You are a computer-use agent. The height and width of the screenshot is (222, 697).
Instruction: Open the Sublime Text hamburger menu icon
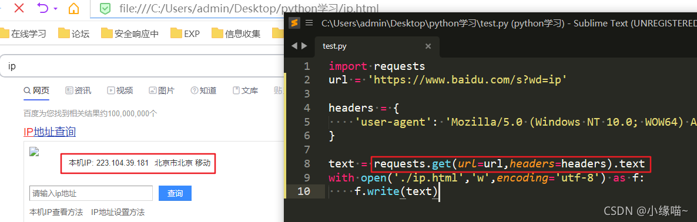[309, 23]
